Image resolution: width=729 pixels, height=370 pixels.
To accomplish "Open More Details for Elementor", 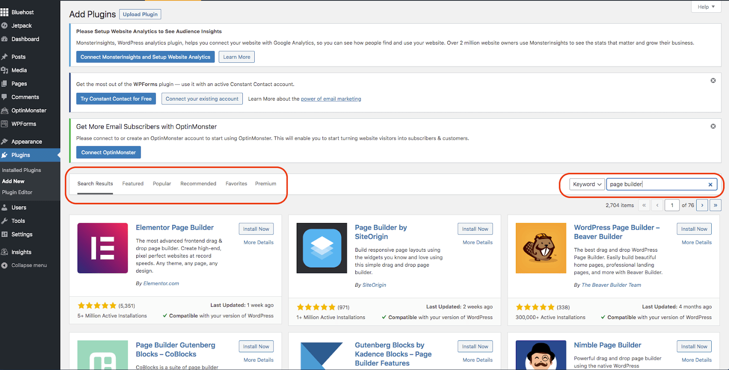I will [x=258, y=243].
